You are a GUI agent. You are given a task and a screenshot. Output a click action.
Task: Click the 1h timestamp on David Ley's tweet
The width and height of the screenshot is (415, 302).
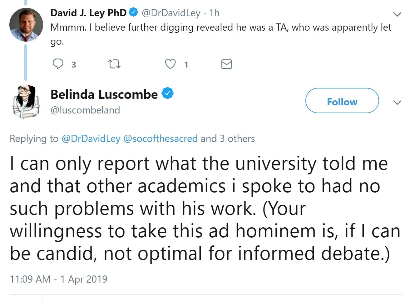214,13
